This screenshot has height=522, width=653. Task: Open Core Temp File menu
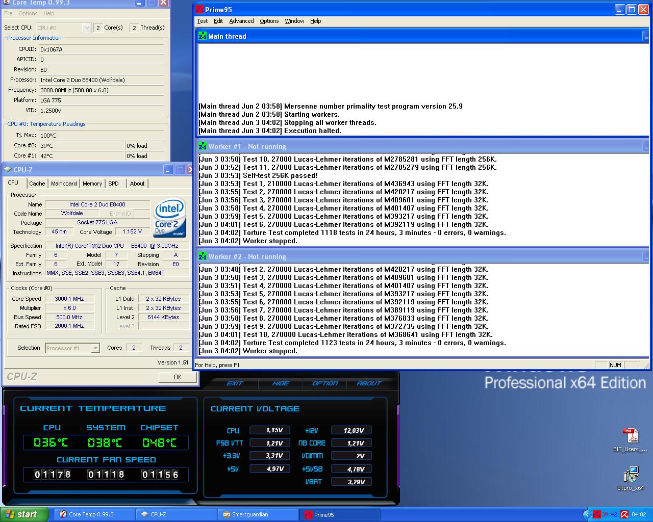click(8, 13)
